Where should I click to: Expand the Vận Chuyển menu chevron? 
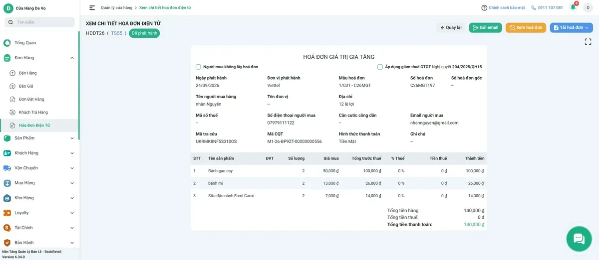(x=72, y=168)
